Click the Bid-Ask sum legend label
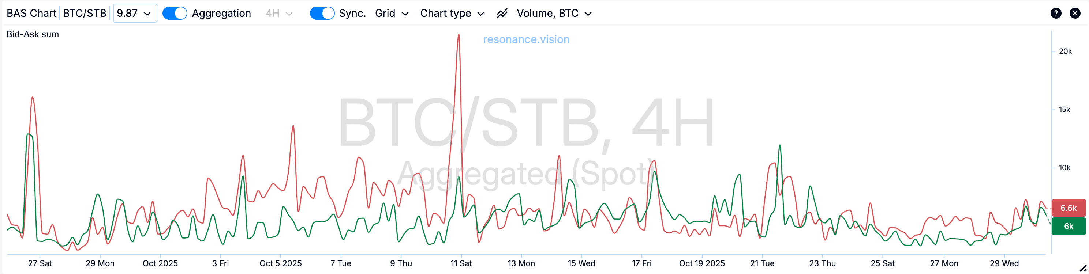Image resolution: width=1089 pixels, height=274 pixels. (x=33, y=34)
